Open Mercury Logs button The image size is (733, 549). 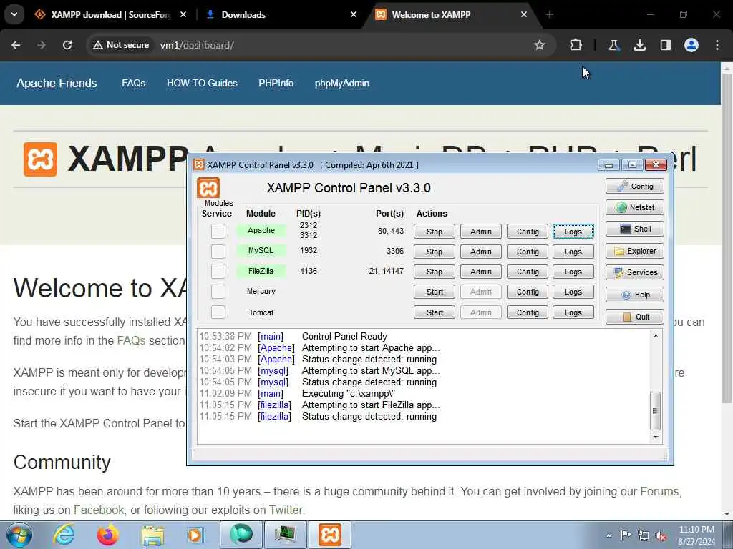coord(573,292)
